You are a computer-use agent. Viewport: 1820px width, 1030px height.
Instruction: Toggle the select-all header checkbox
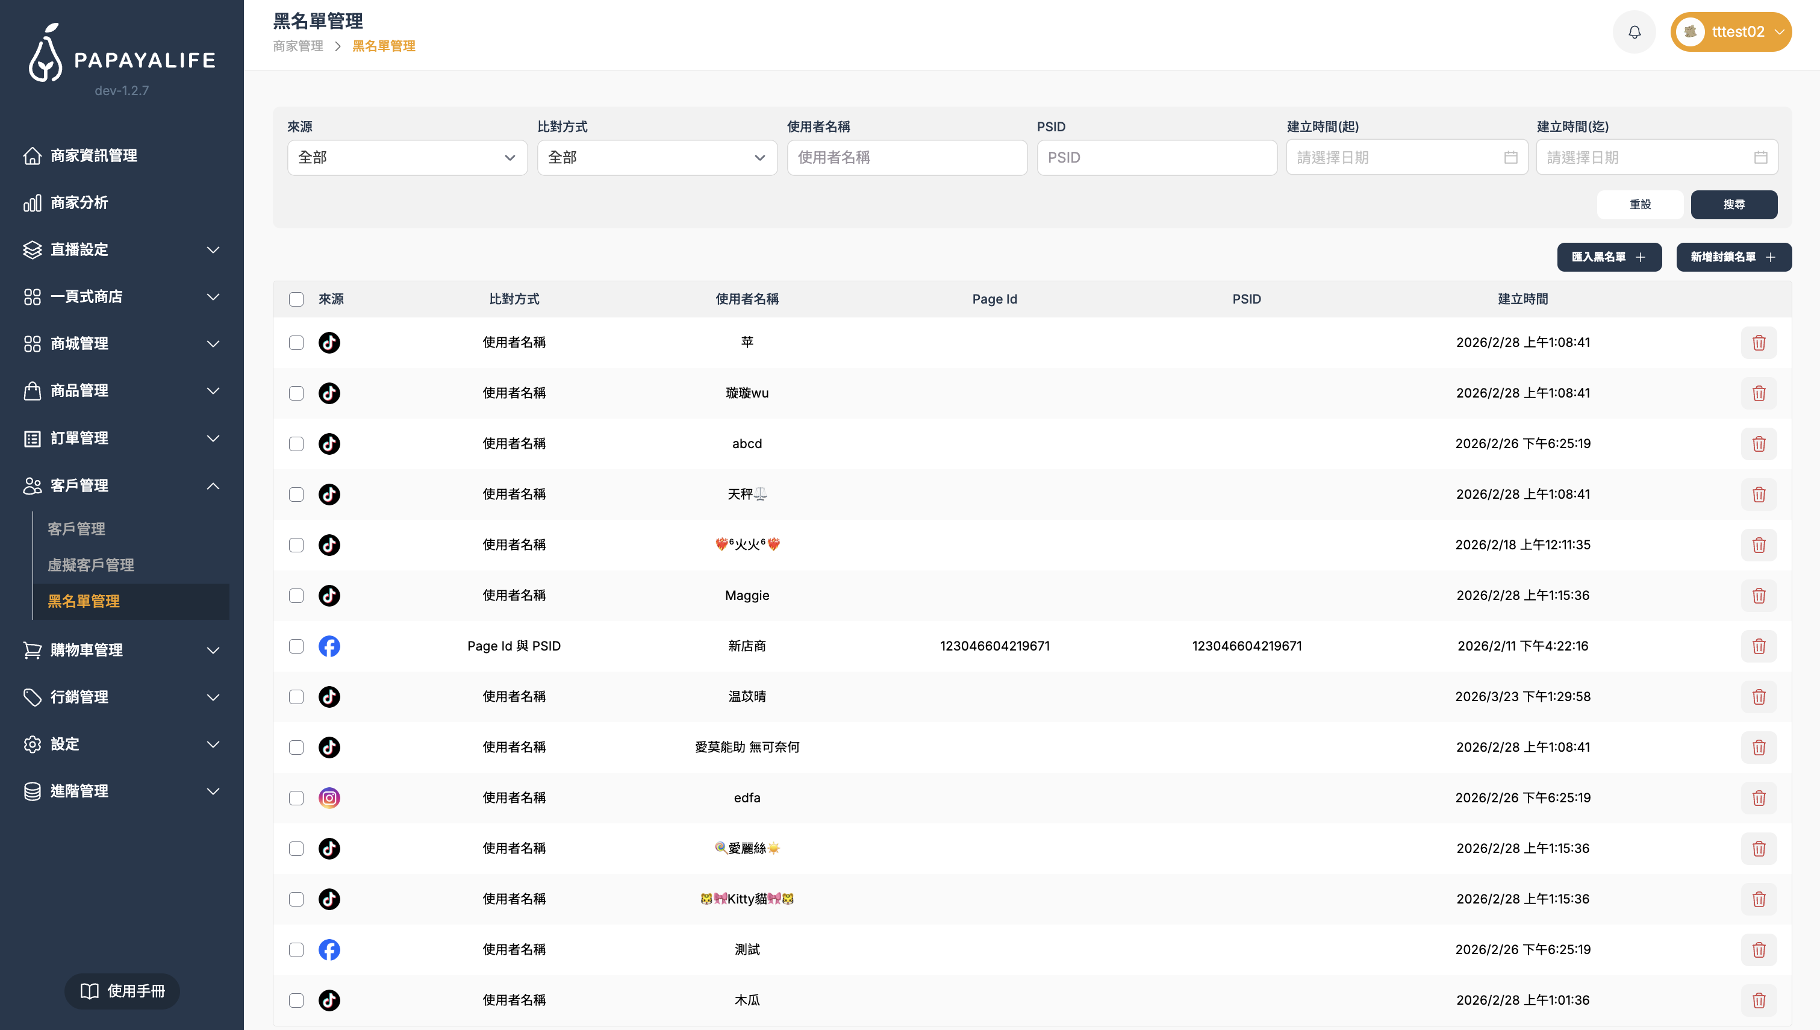296,299
